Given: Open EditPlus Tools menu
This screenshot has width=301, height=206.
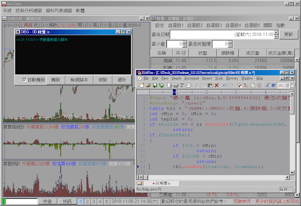Looking at the screenshot, I should coord(219,78).
